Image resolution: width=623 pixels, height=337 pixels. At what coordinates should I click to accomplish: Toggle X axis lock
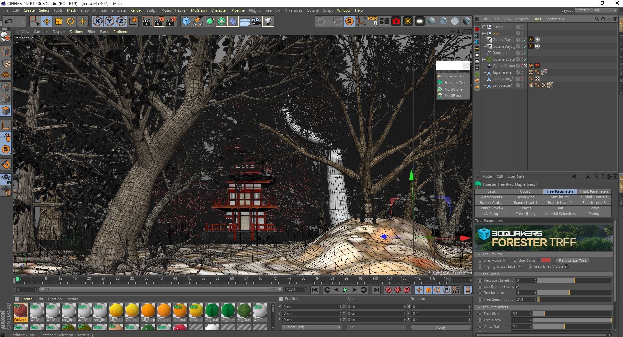click(97, 21)
